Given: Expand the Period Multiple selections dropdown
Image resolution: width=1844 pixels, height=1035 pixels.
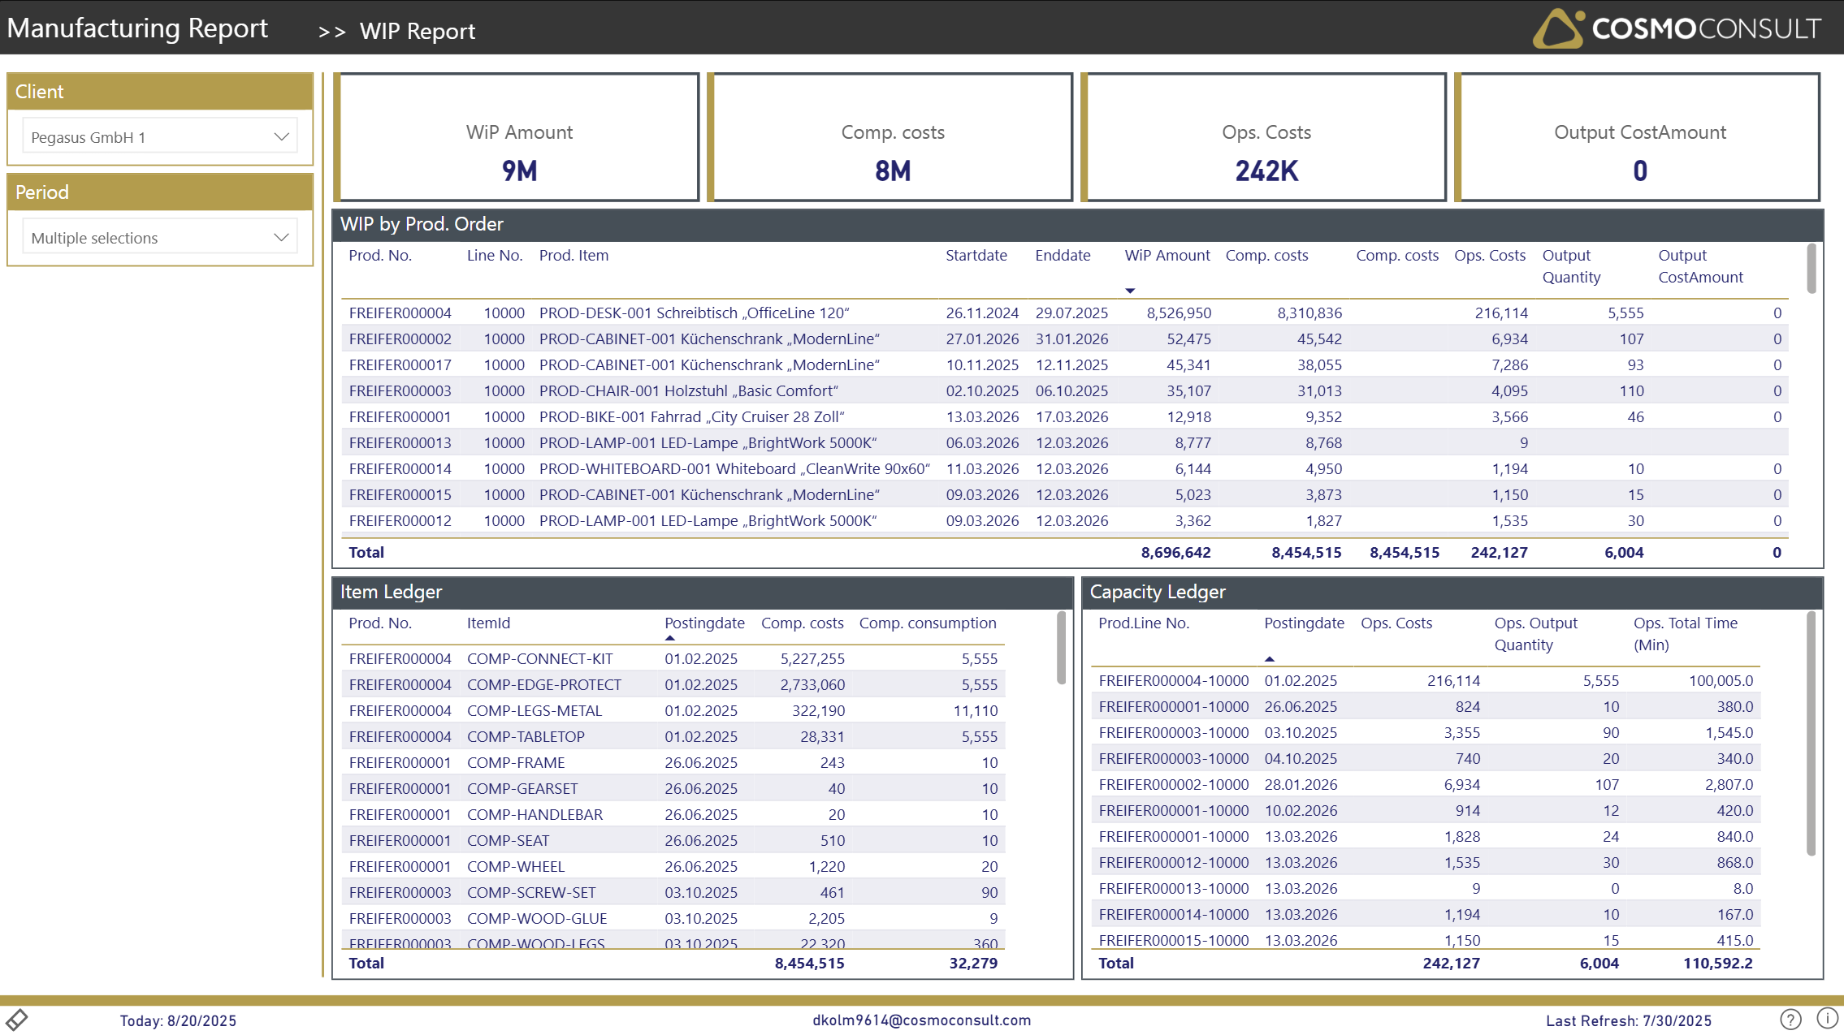Looking at the screenshot, I should point(158,236).
